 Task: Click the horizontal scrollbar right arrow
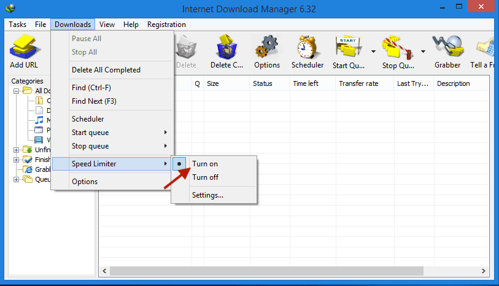tap(484, 271)
